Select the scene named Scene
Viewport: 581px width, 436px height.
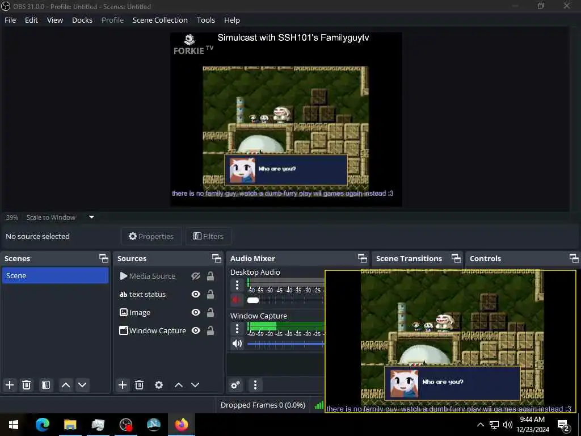55,275
